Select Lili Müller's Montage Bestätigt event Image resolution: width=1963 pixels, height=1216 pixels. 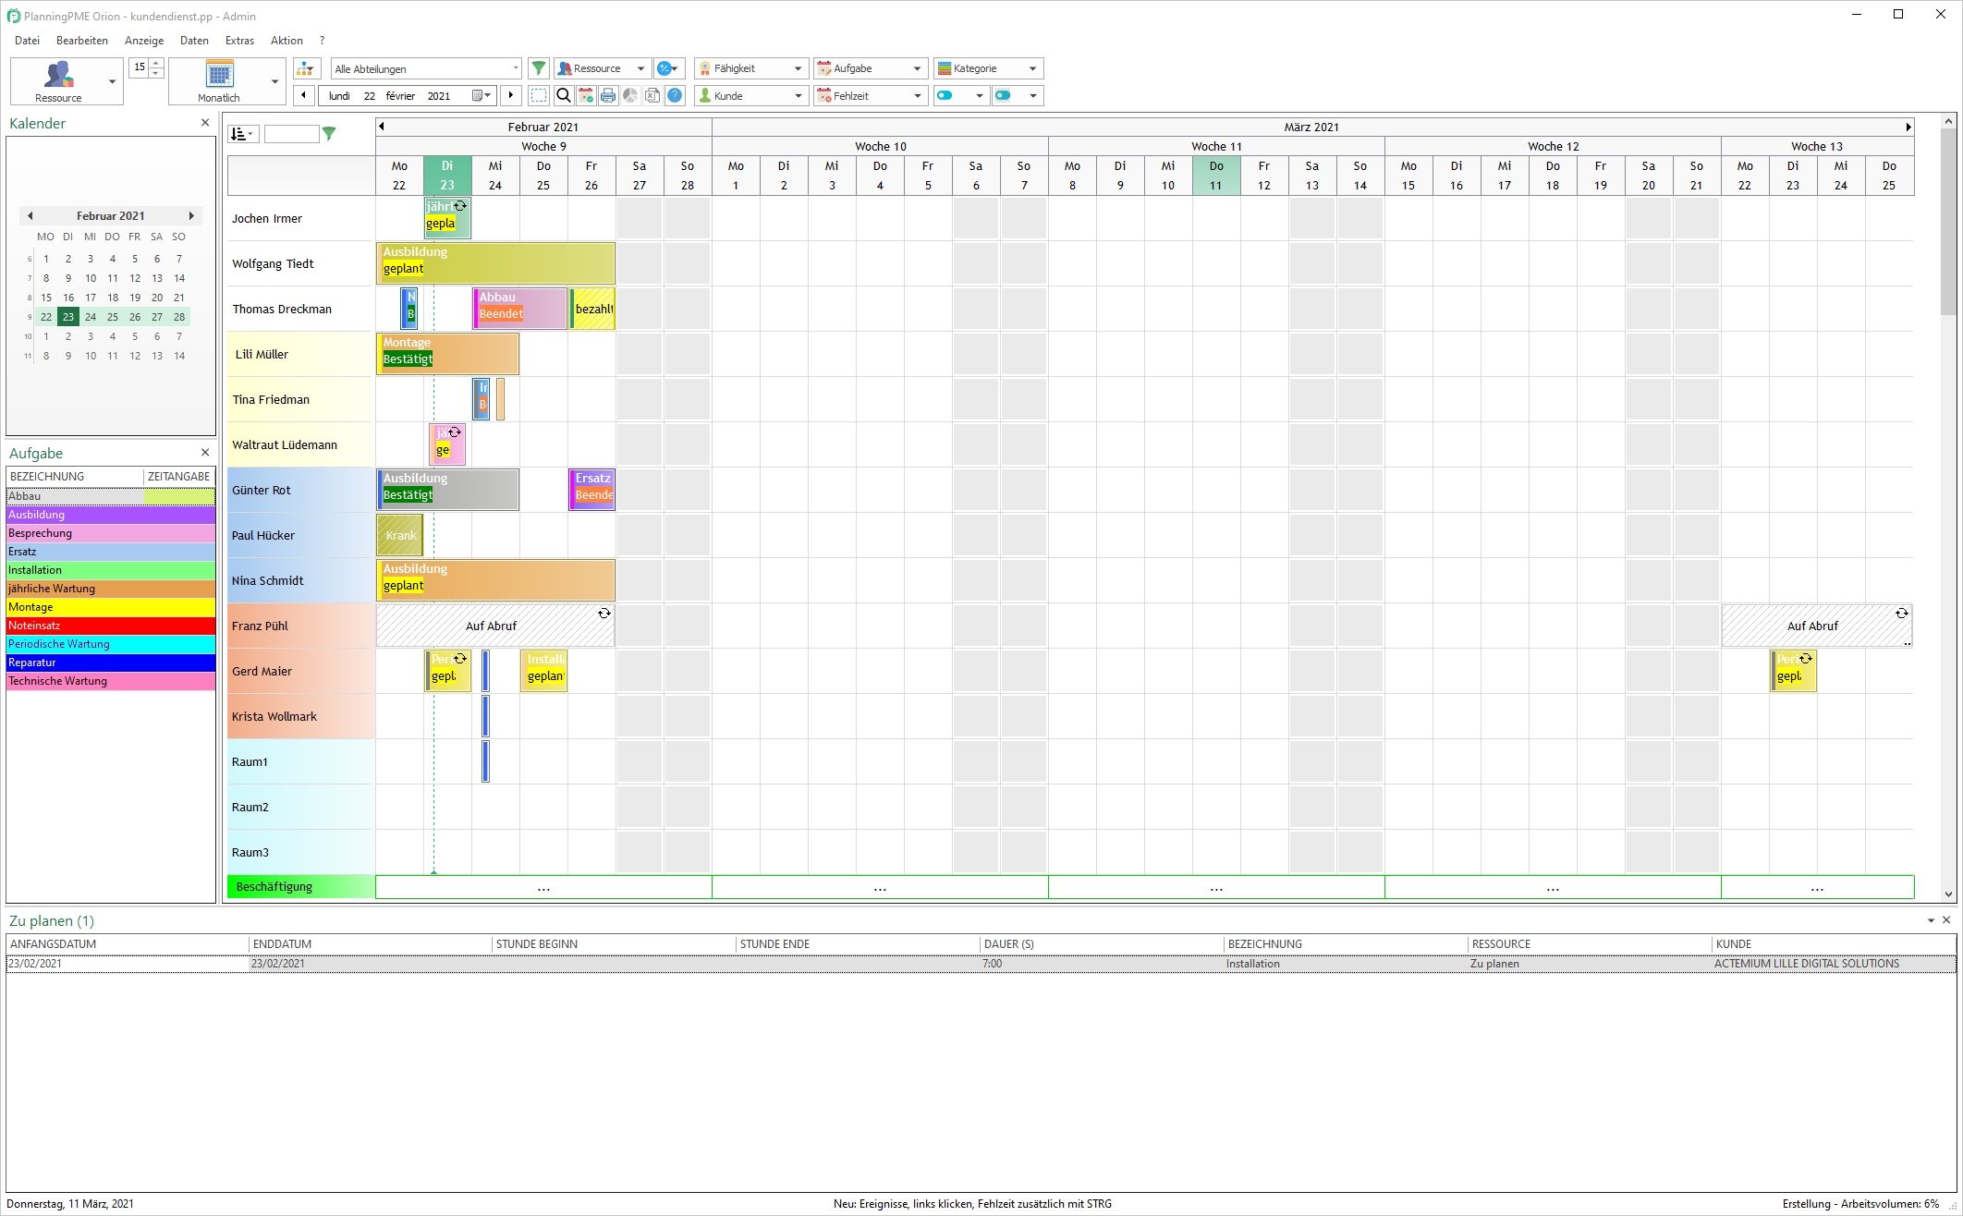pyautogui.click(x=447, y=353)
